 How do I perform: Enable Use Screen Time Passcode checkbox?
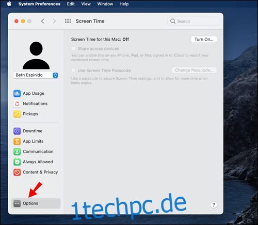[73, 71]
